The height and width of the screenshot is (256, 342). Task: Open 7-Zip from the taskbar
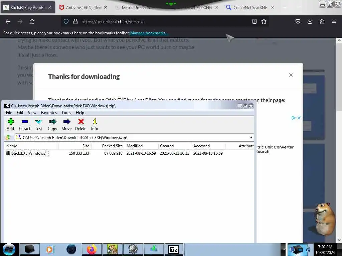pos(174,249)
